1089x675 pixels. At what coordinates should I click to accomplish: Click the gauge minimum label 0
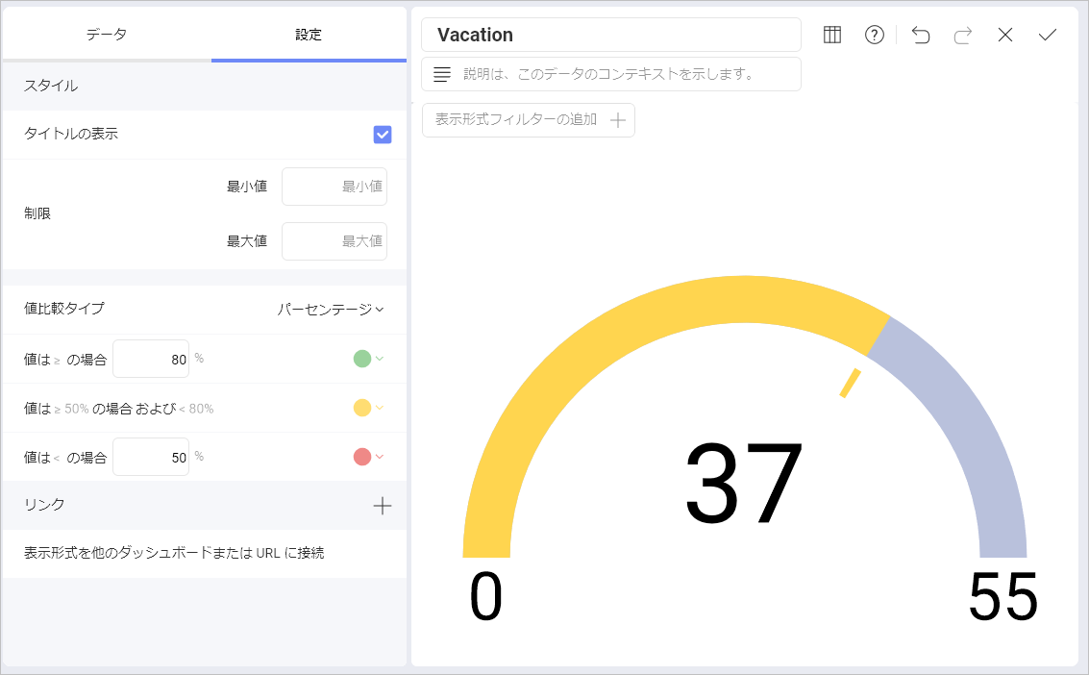[x=485, y=597]
